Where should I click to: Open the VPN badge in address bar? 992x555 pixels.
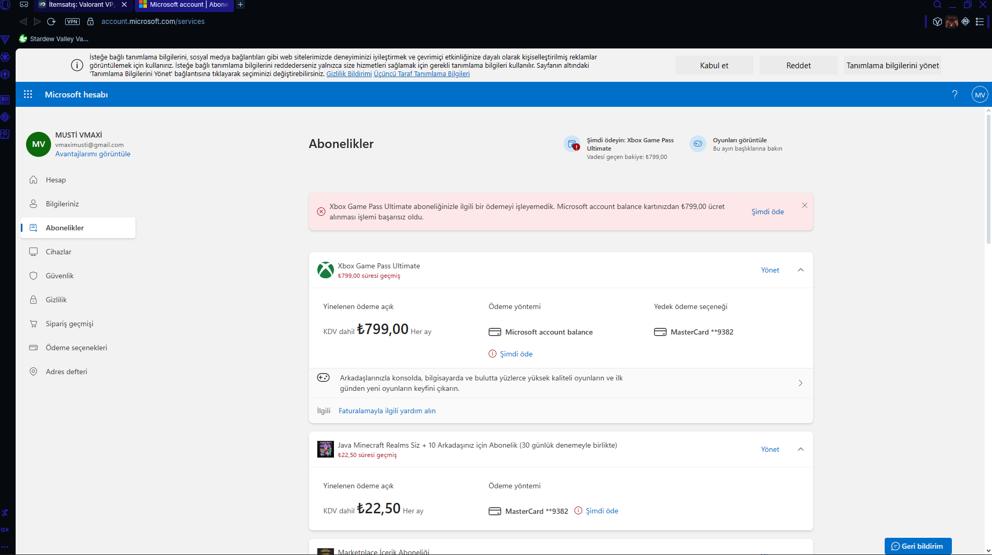(x=72, y=21)
